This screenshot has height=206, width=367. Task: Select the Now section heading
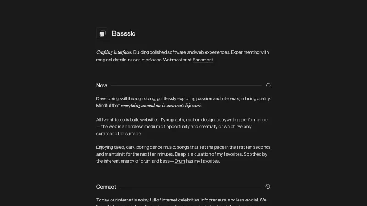pyautogui.click(x=102, y=86)
